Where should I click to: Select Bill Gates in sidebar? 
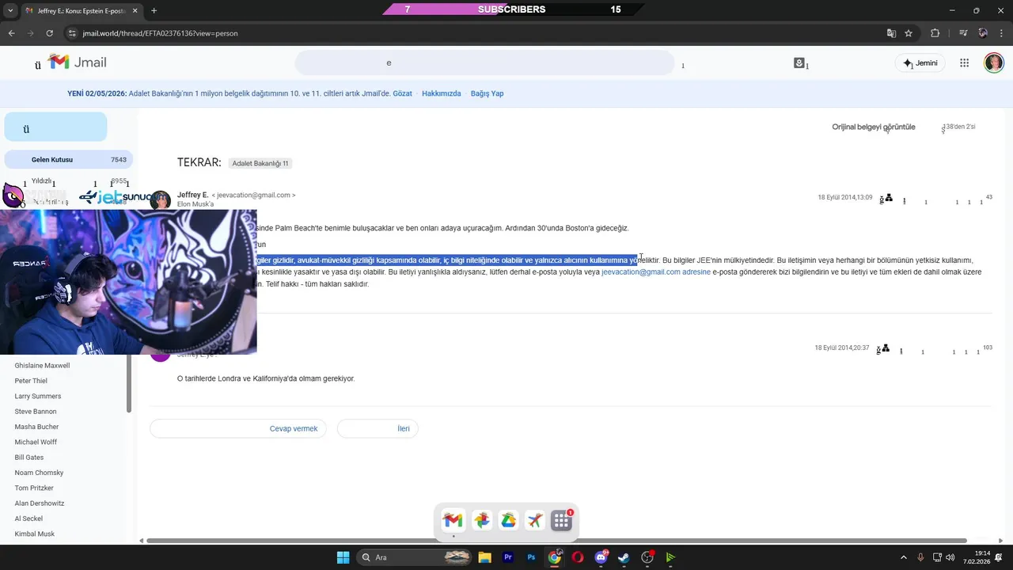pyautogui.click(x=29, y=458)
